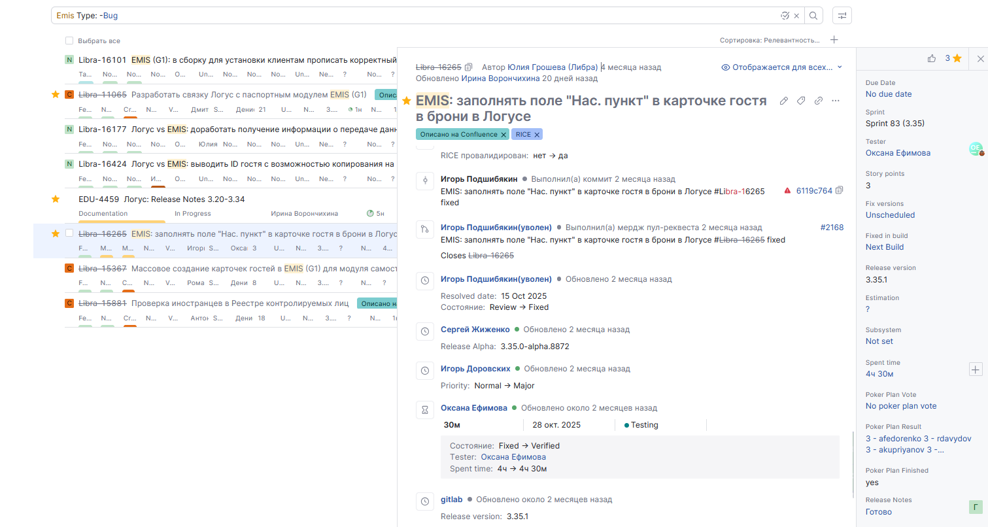Open the filter settings sliders button
This screenshot has width=988, height=527.
[842, 16]
